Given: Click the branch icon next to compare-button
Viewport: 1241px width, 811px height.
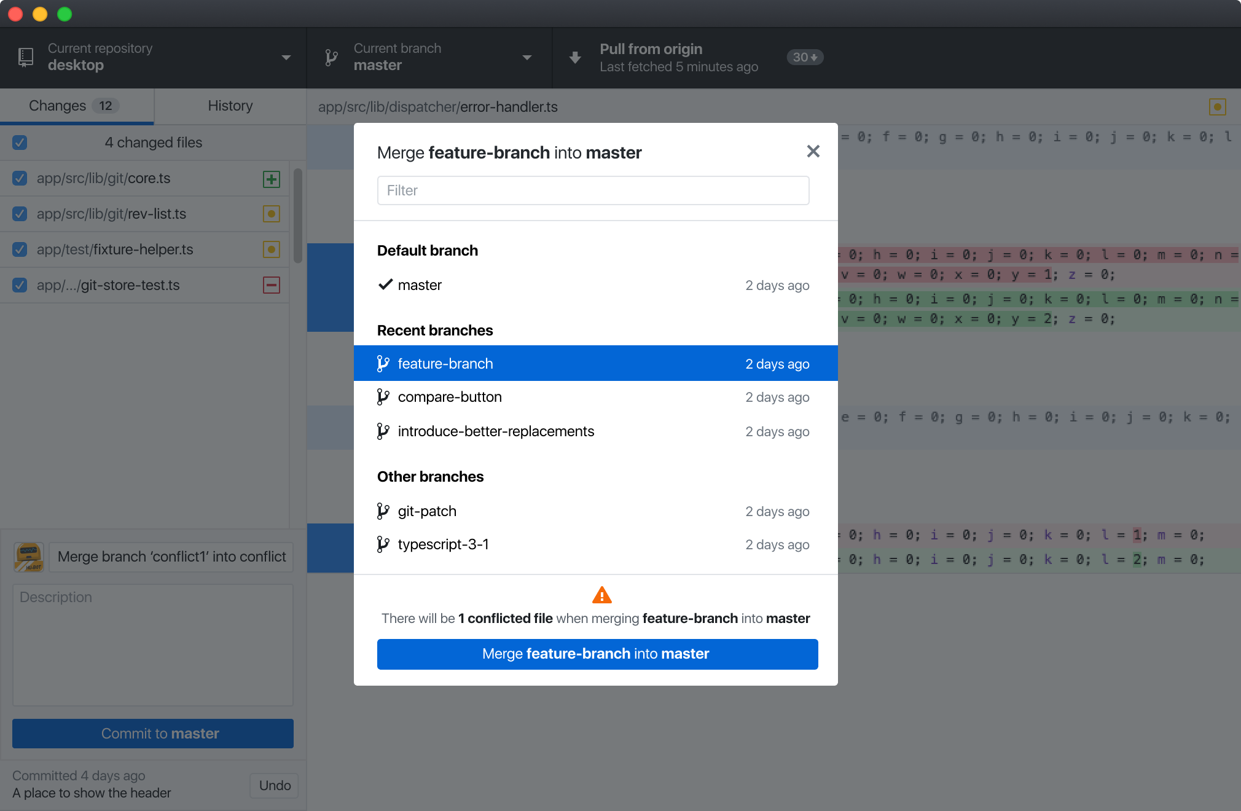Looking at the screenshot, I should click(x=383, y=397).
